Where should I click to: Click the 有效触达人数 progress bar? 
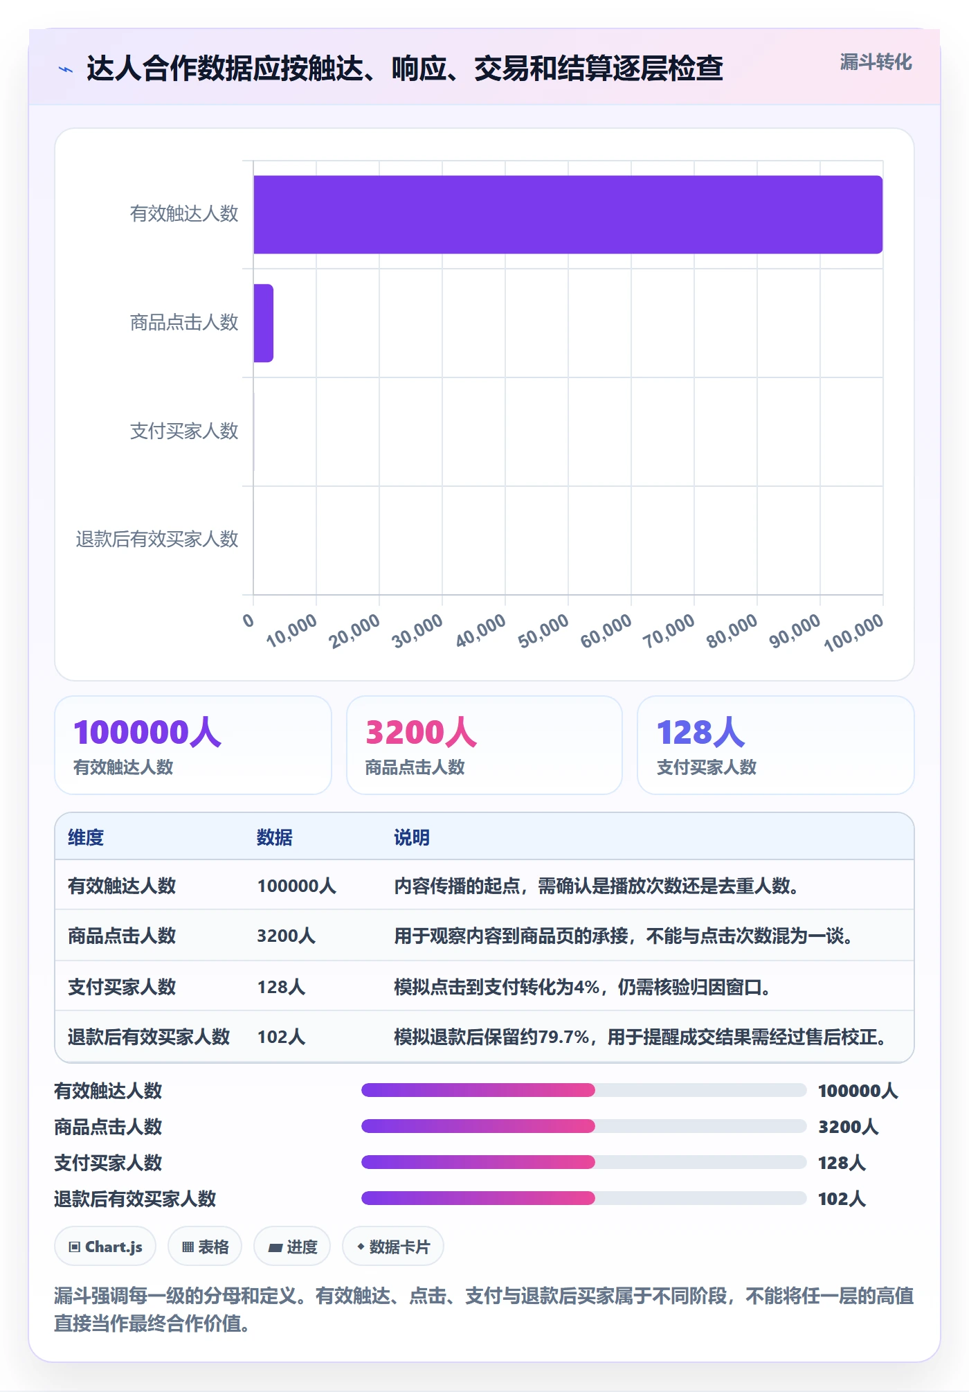[583, 1090]
